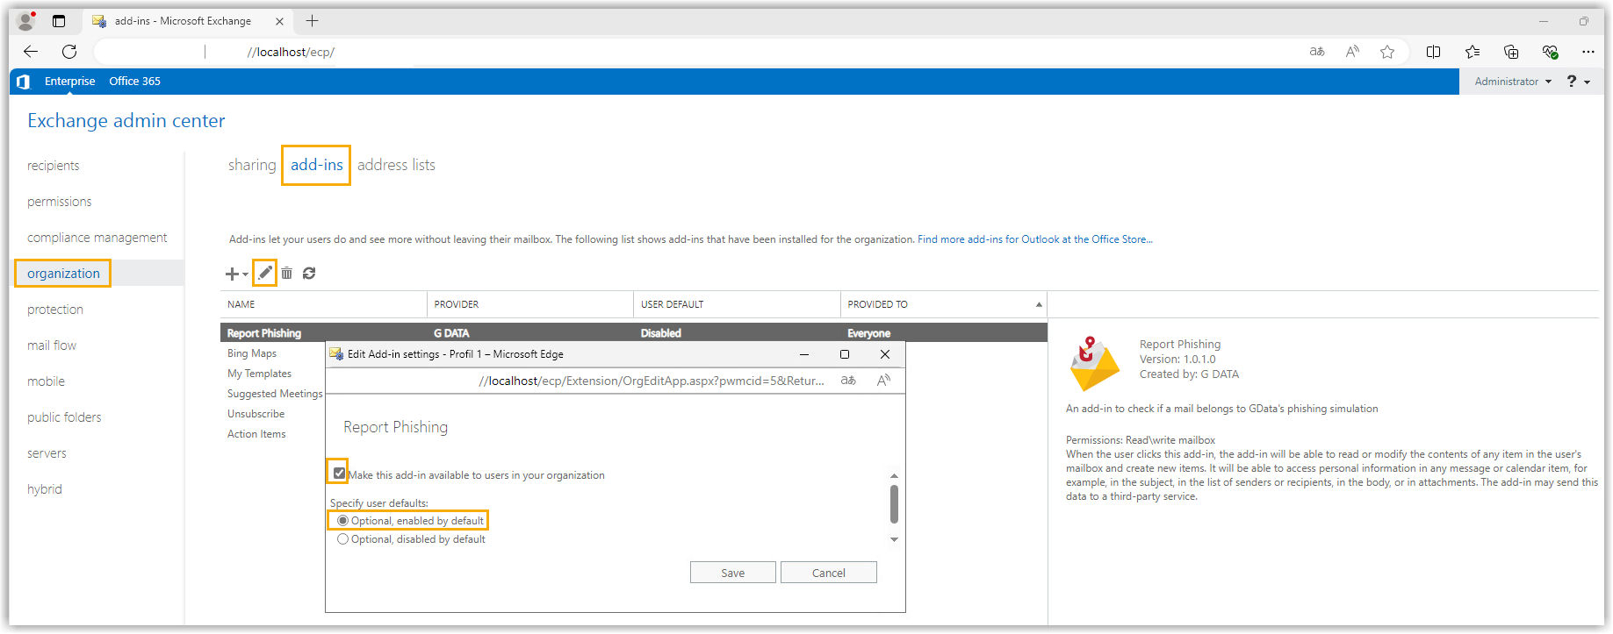Screen dimensions: 1613x634
Task: Close the add-ins Microsoft Exchange tab
Action: pos(279,21)
